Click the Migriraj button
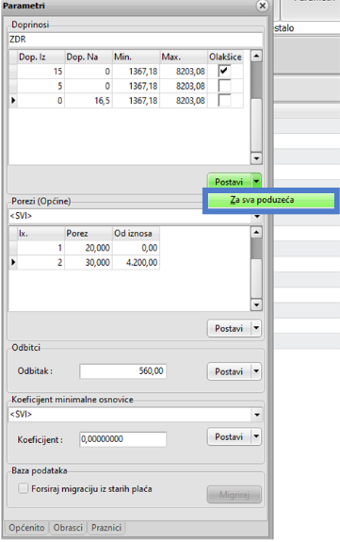Image resolution: width=340 pixels, height=542 pixels. (x=235, y=495)
